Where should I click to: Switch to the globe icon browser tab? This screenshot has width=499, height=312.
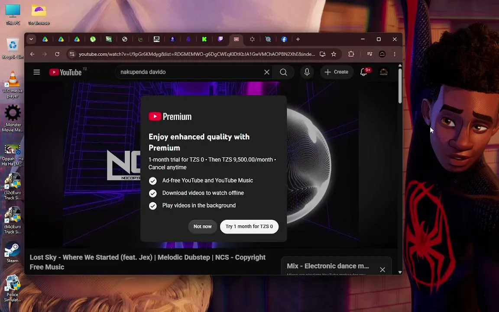point(125,39)
